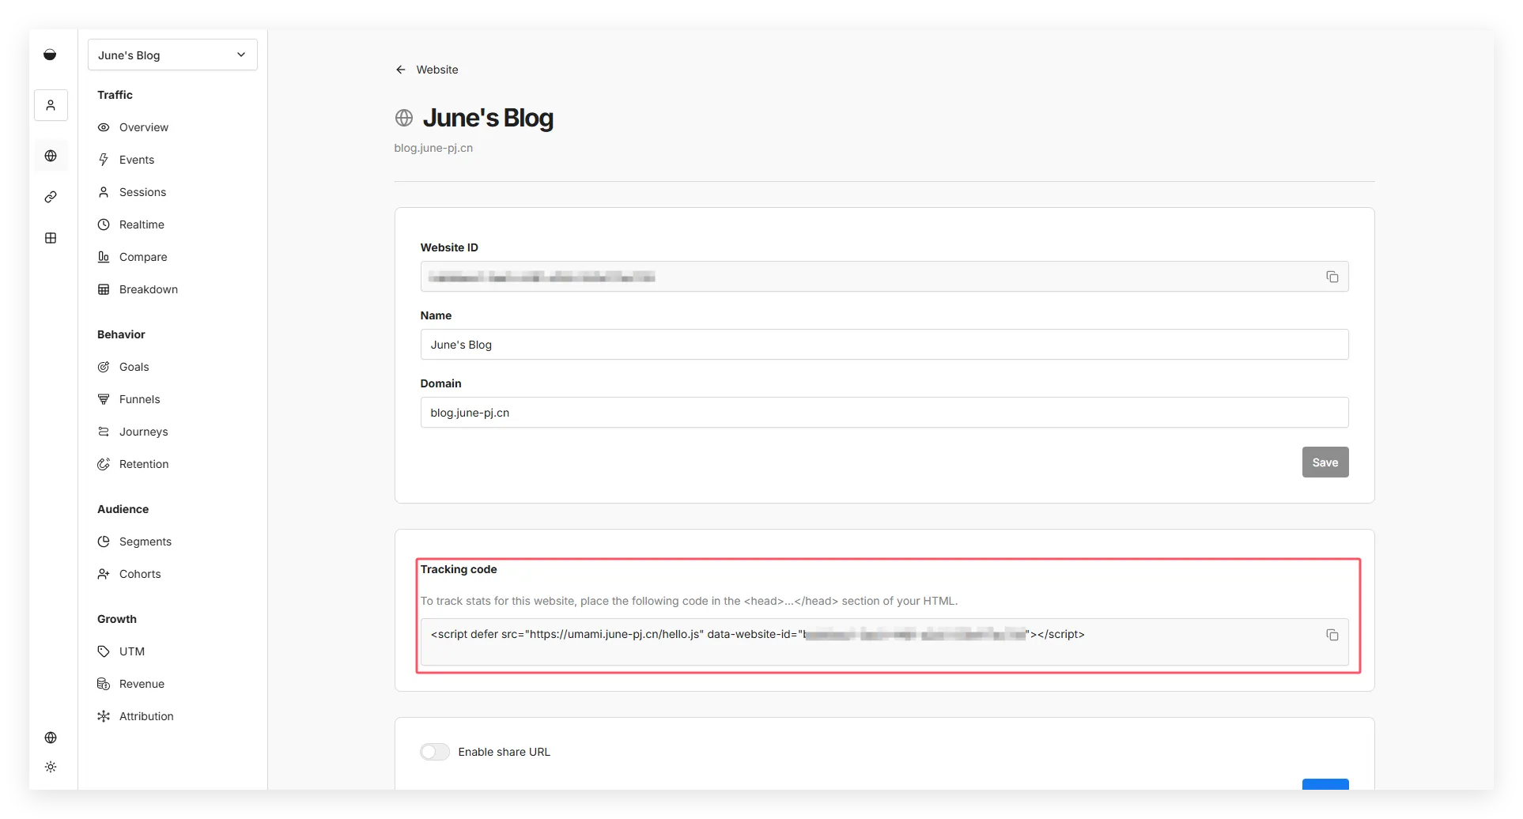The image size is (1523, 819).
Task: Open the user profile icon in rail
Action: tap(51, 105)
